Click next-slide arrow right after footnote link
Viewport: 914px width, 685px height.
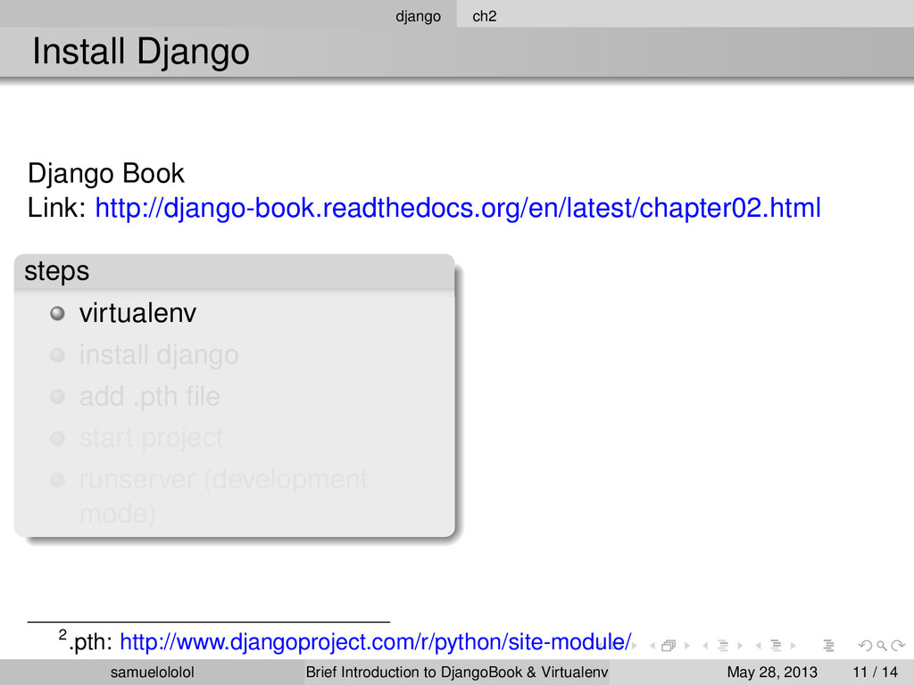pos(635,646)
